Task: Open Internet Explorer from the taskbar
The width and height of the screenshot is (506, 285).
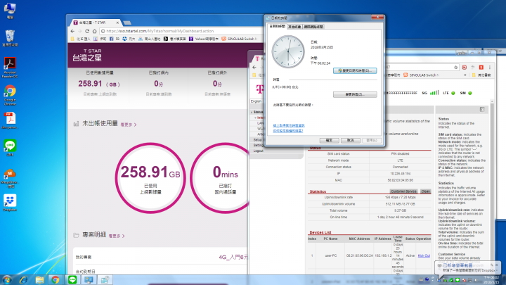Action: pos(24,280)
